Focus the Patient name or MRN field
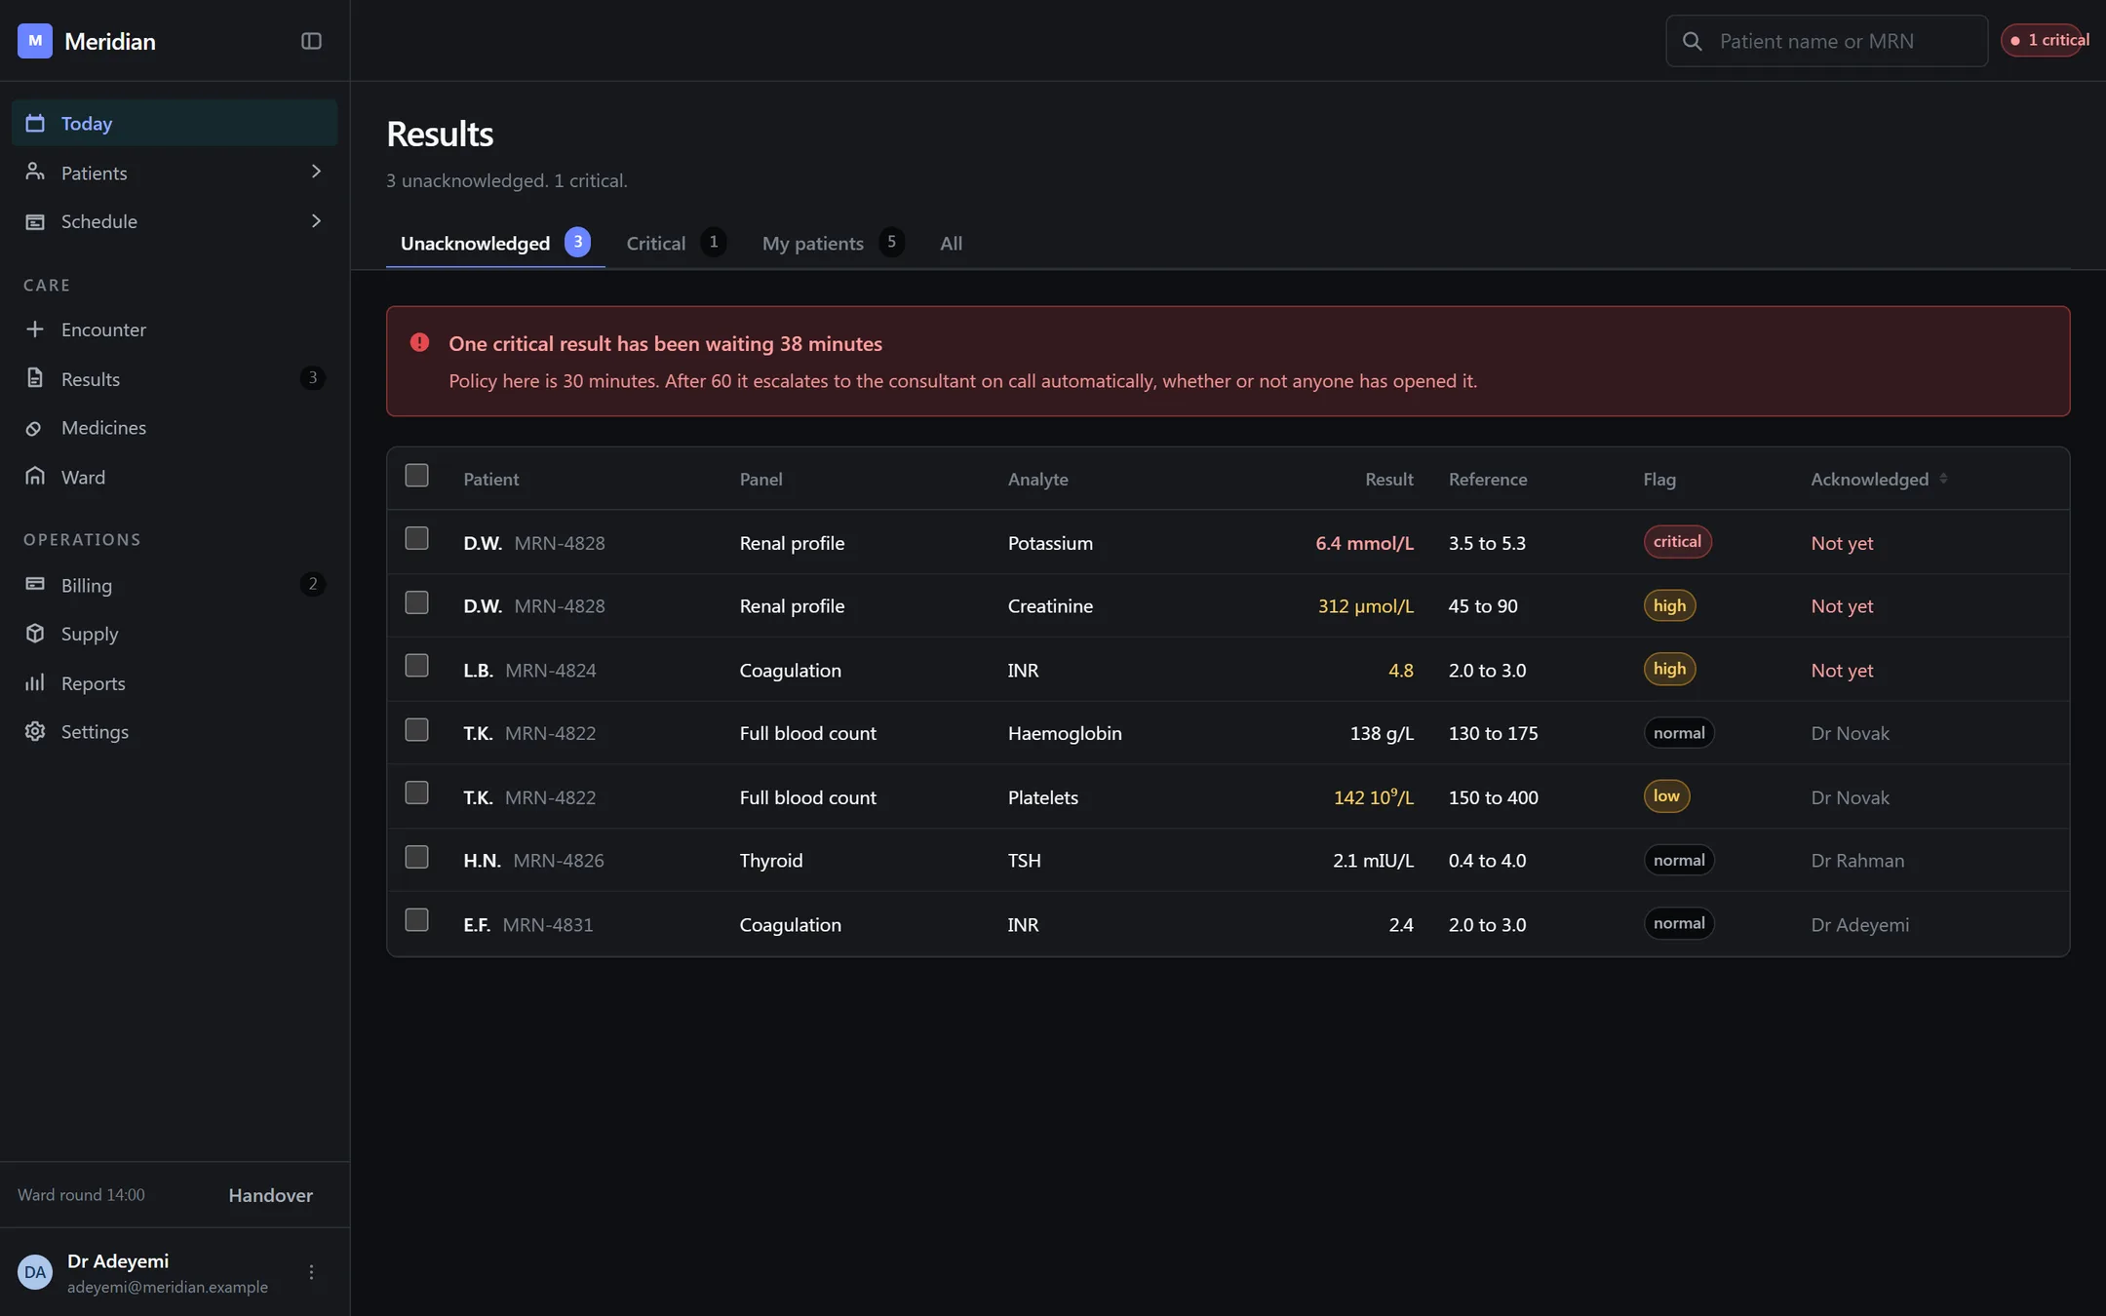 (1826, 41)
